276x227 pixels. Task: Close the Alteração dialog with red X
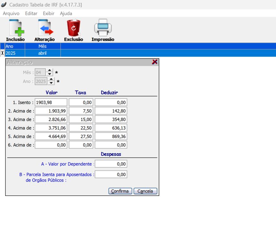point(155,62)
